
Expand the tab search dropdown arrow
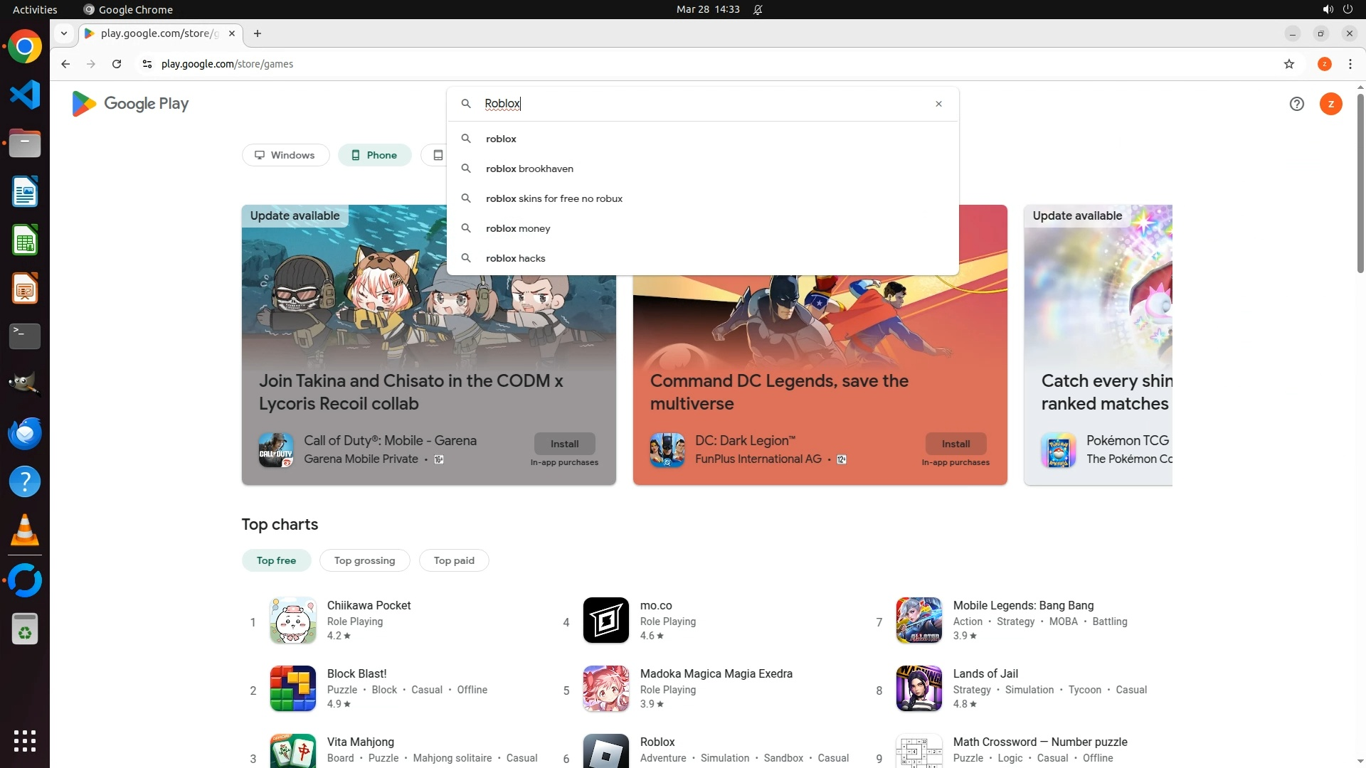64,33
